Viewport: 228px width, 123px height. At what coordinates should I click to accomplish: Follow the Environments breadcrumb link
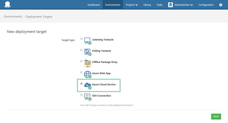[13, 17]
